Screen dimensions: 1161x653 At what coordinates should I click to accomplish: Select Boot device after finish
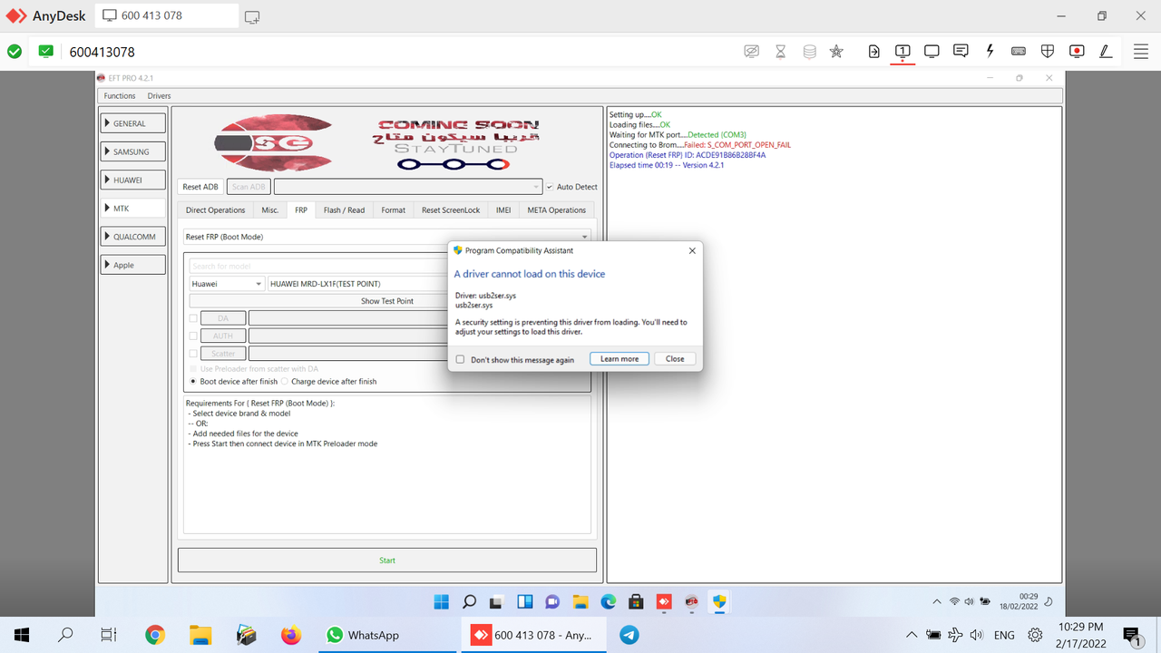(193, 382)
